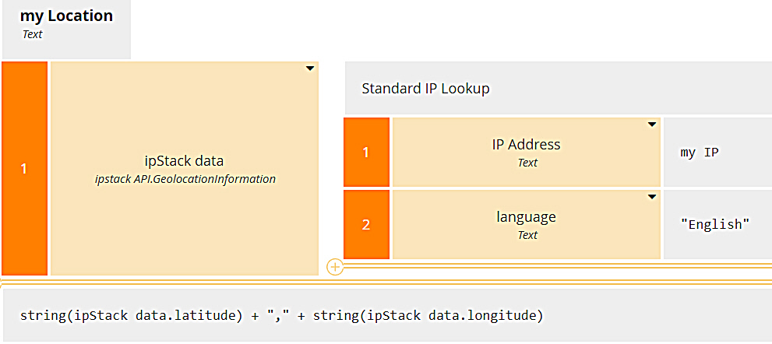Screen dimensions: 772x344
Task: Select row 1 of Standard IP Lookup
Action: point(366,153)
